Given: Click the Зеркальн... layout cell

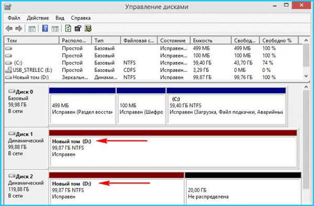Looking at the screenshot, I should tap(75, 77).
